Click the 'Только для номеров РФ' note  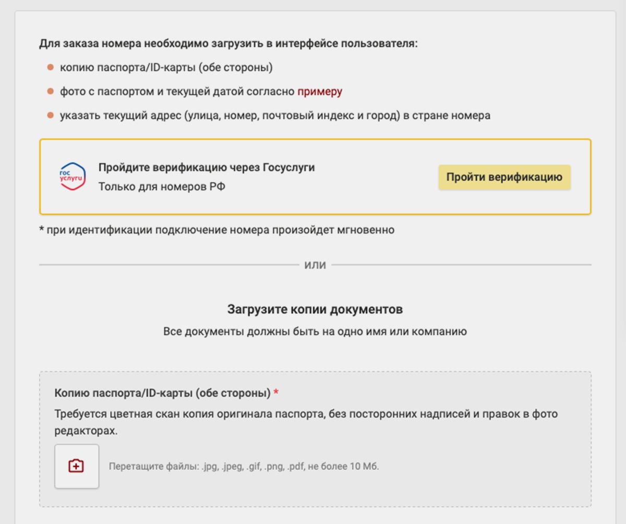coord(162,186)
